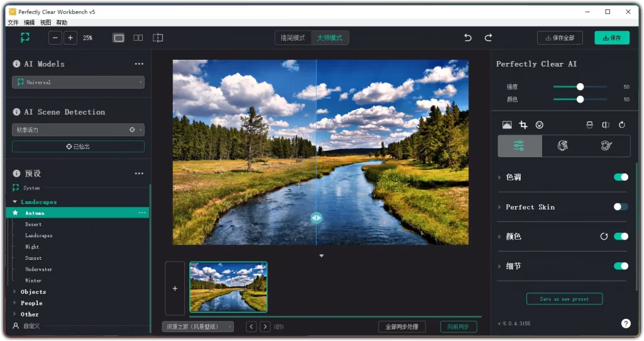Switch to 精简模式 tab

pos(293,38)
